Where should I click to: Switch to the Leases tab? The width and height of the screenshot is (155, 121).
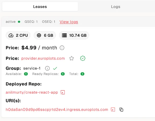click(40, 7)
